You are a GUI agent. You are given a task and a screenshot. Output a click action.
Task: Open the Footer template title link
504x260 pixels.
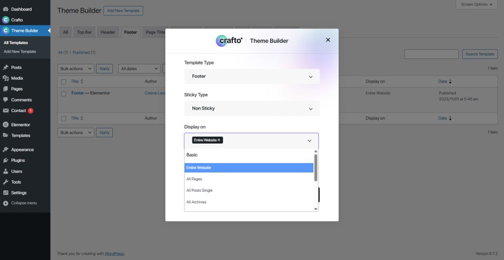[77, 93]
